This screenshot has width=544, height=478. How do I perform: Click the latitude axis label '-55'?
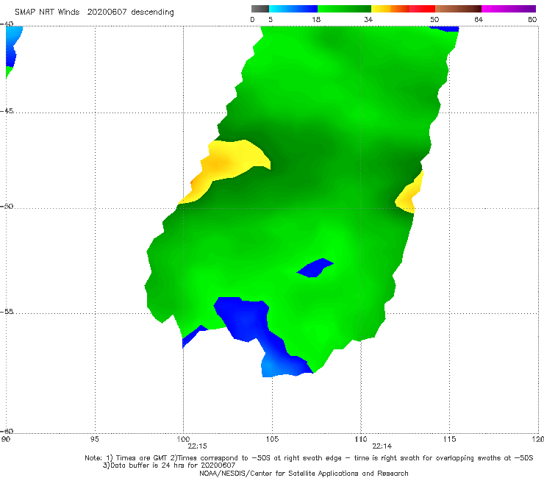[7, 311]
